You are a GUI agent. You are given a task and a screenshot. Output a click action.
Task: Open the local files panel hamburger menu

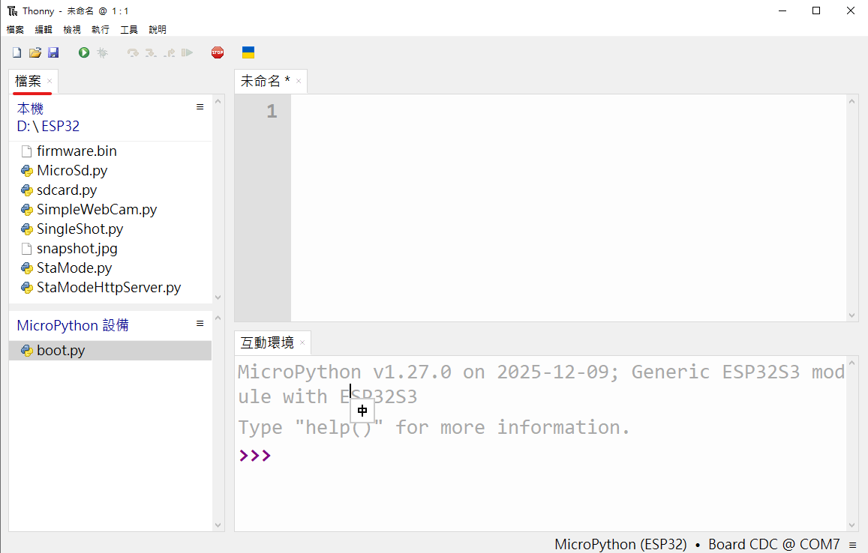tap(200, 107)
